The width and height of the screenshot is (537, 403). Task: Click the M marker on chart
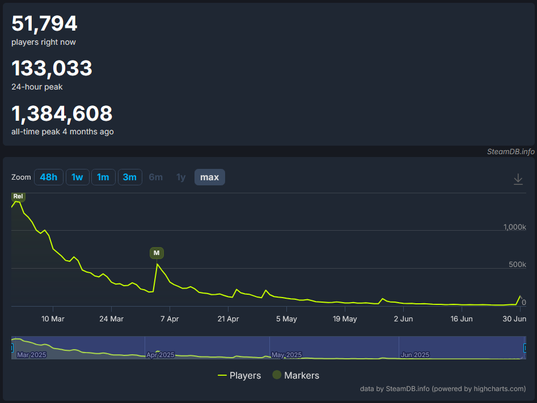[157, 253]
